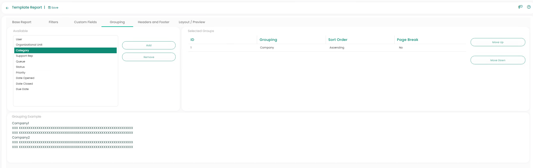Open the help question mark icon
This screenshot has height=168, width=533.
(529, 7)
